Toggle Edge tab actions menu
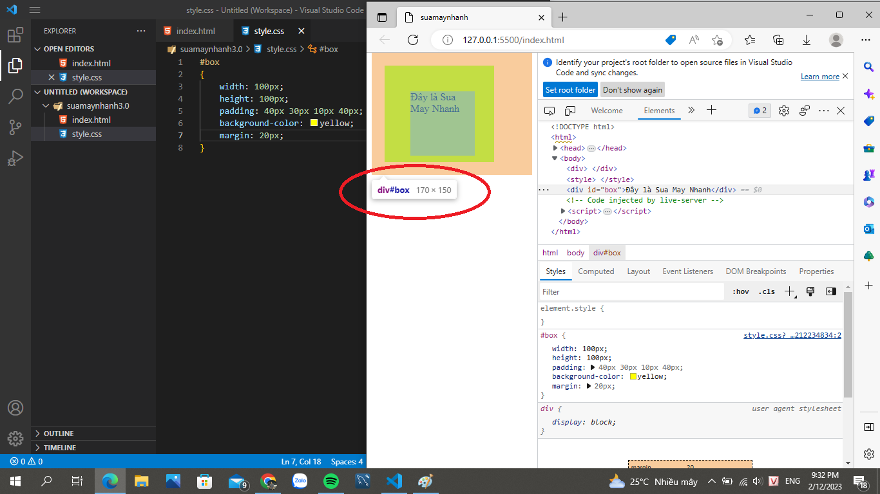 point(383,17)
